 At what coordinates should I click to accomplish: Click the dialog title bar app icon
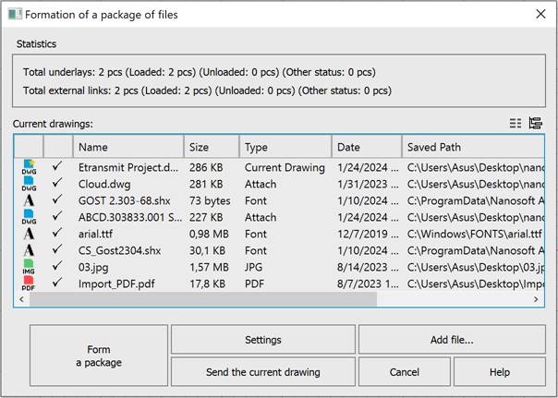pyautogui.click(x=15, y=14)
